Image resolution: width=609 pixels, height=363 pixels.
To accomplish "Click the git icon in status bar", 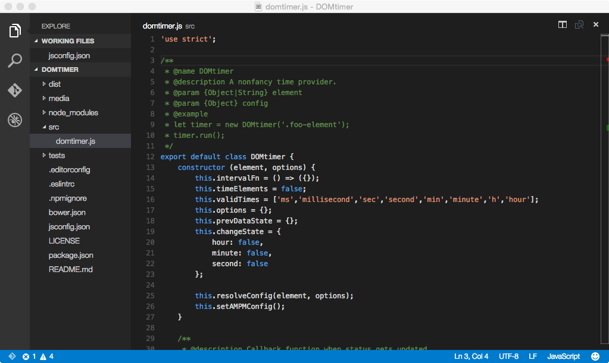I will point(12,356).
